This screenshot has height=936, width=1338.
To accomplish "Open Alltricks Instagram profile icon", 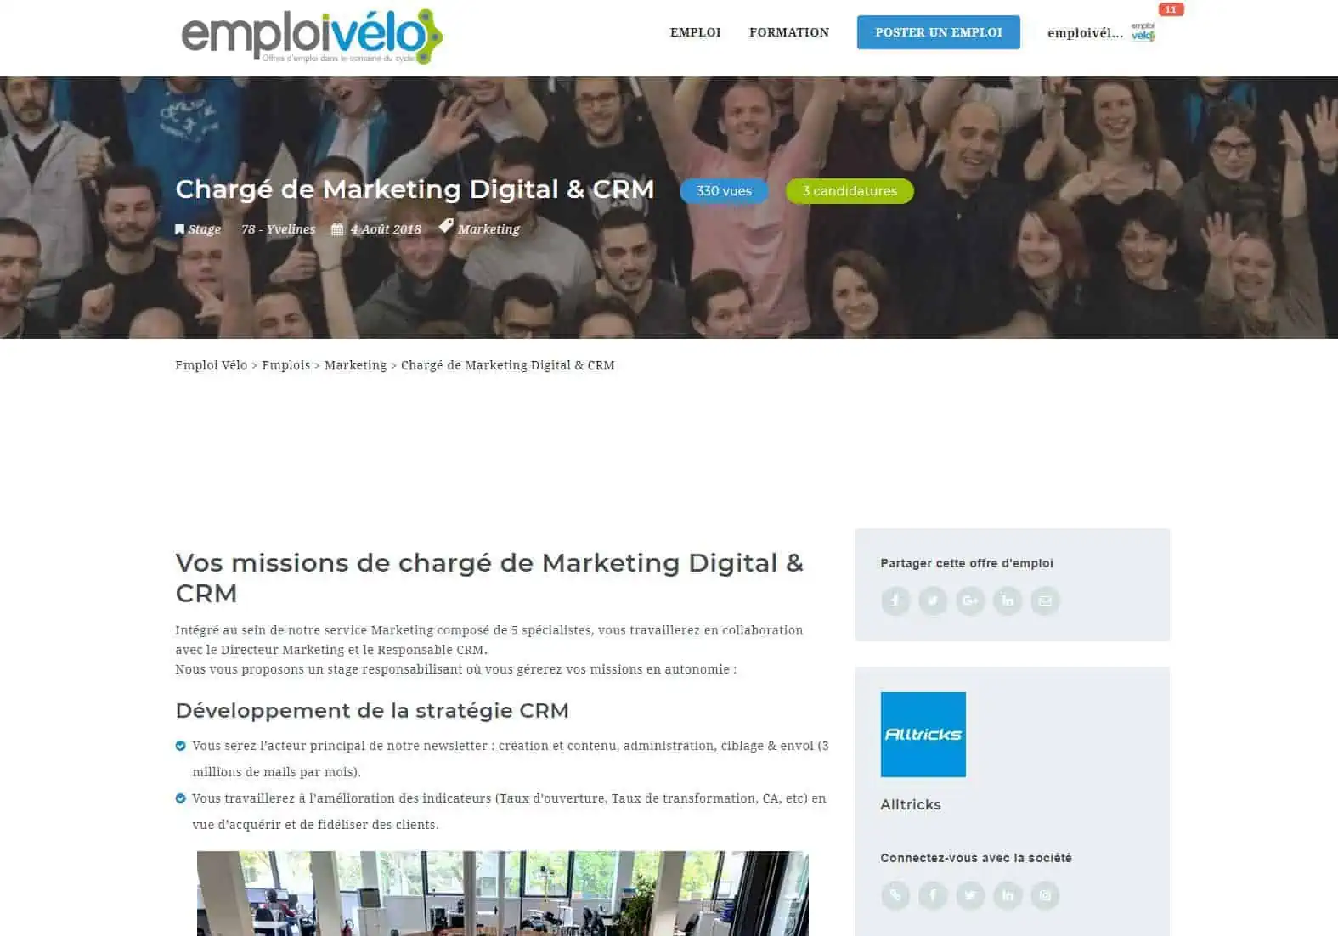I will pyautogui.click(x=1045, y=895).
